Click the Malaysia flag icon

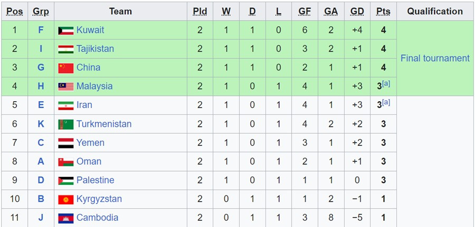coord(65,86)
